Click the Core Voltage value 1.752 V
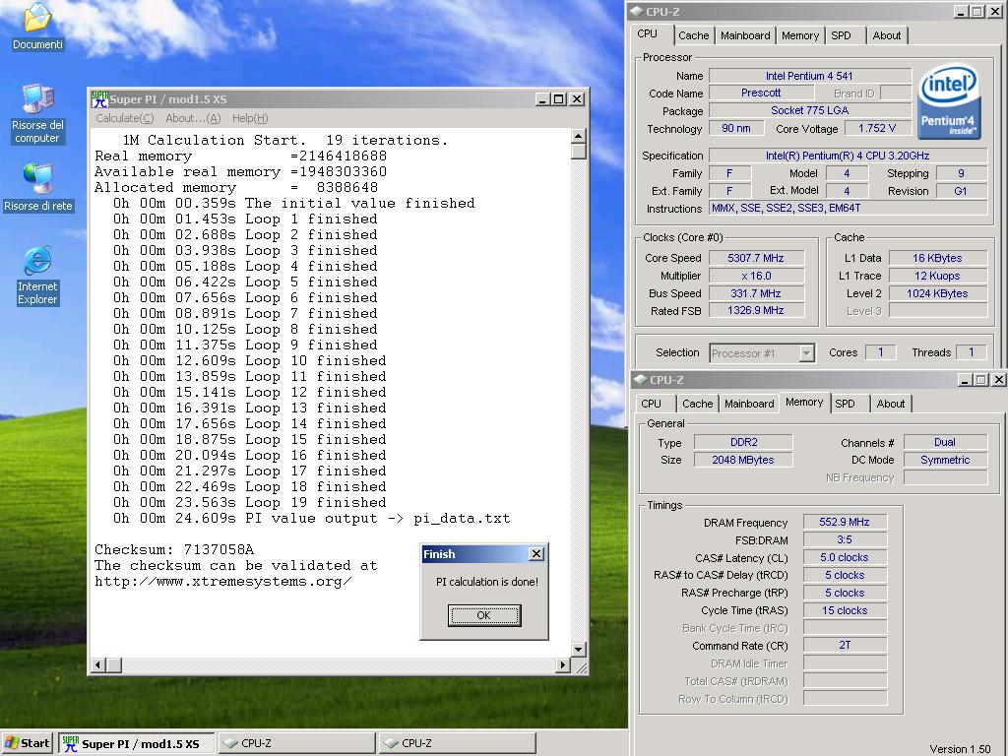This screenshot has height=756, width=1008. pos(877,129)
